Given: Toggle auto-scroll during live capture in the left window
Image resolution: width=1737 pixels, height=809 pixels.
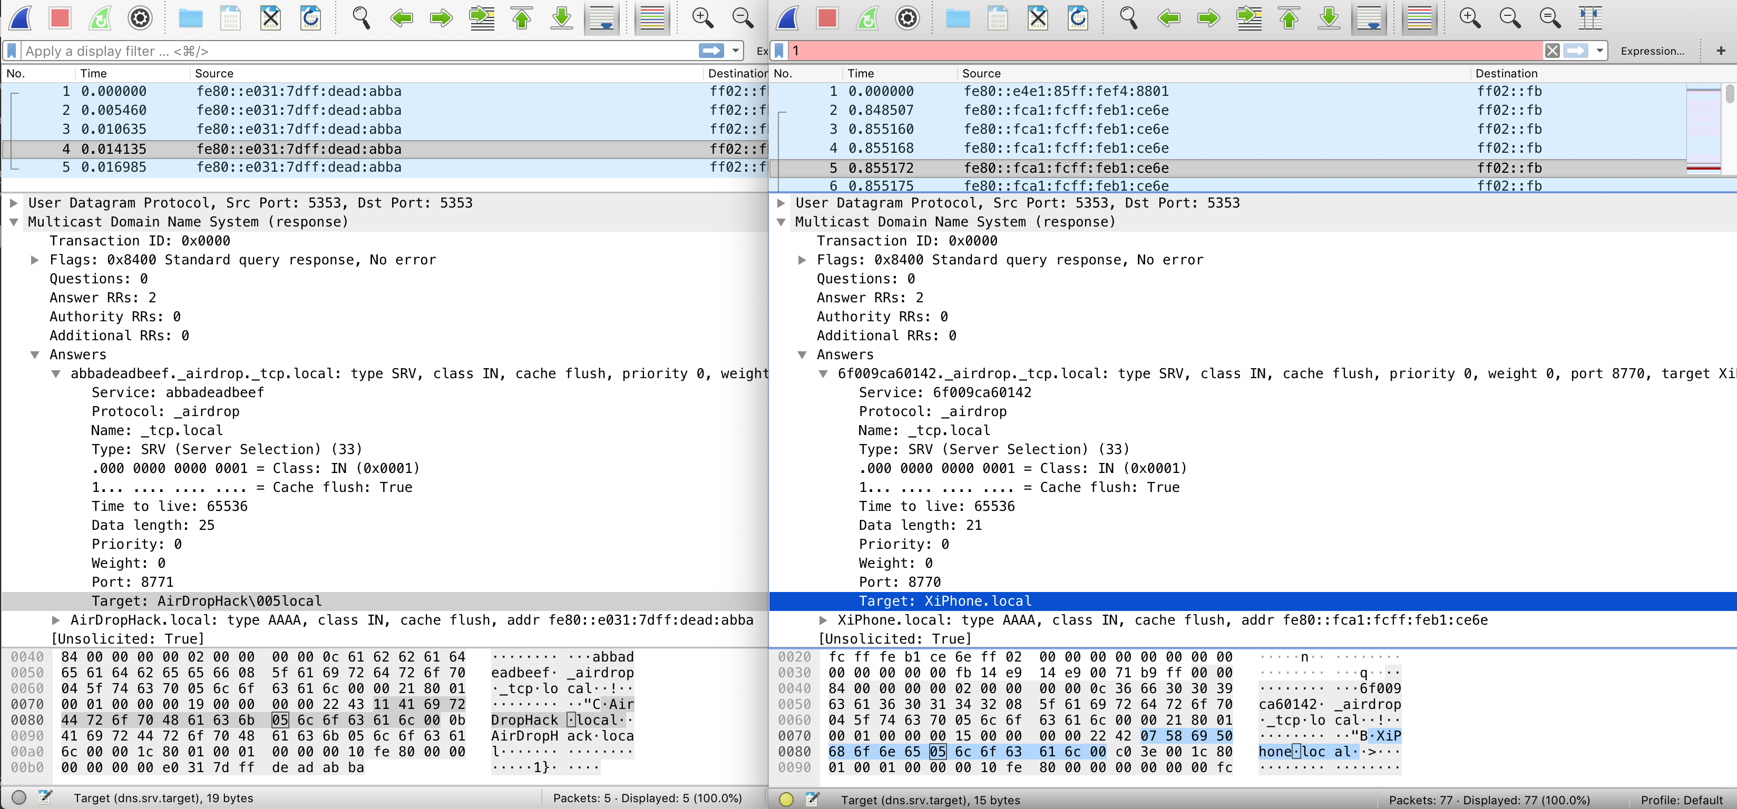Looking at the screenshot, I should click(x=601, y=18).
